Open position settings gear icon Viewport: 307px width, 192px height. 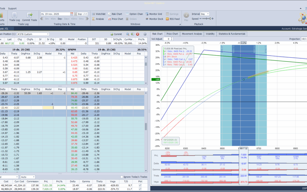(x=145, y=34)
